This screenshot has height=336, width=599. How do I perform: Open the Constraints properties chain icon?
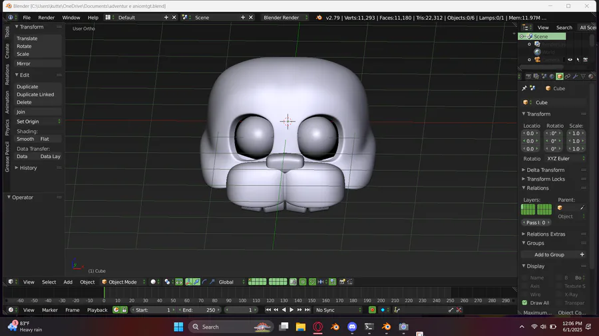567,76
